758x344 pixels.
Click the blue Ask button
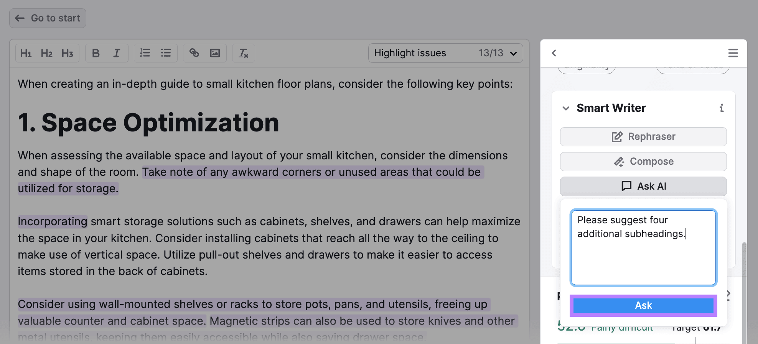643,305
